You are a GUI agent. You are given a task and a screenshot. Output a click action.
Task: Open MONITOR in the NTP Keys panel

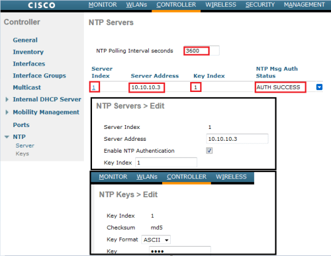(113, 177)
